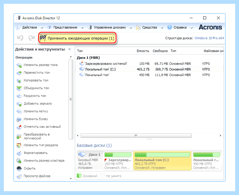Click the Browse files icon (Просмотр файлов)
The height and width of the screenshot is (195, 239).
19,176
